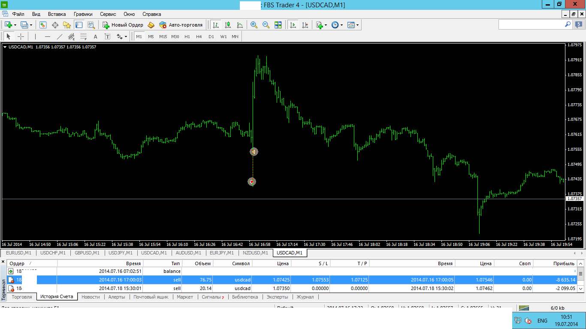Click the connection status bars icon
The height and width of the screenshot is (329, 586).
click(x=524, y=308)
